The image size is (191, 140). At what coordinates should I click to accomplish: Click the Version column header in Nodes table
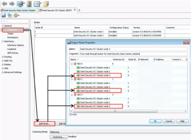tap(137, 28)
